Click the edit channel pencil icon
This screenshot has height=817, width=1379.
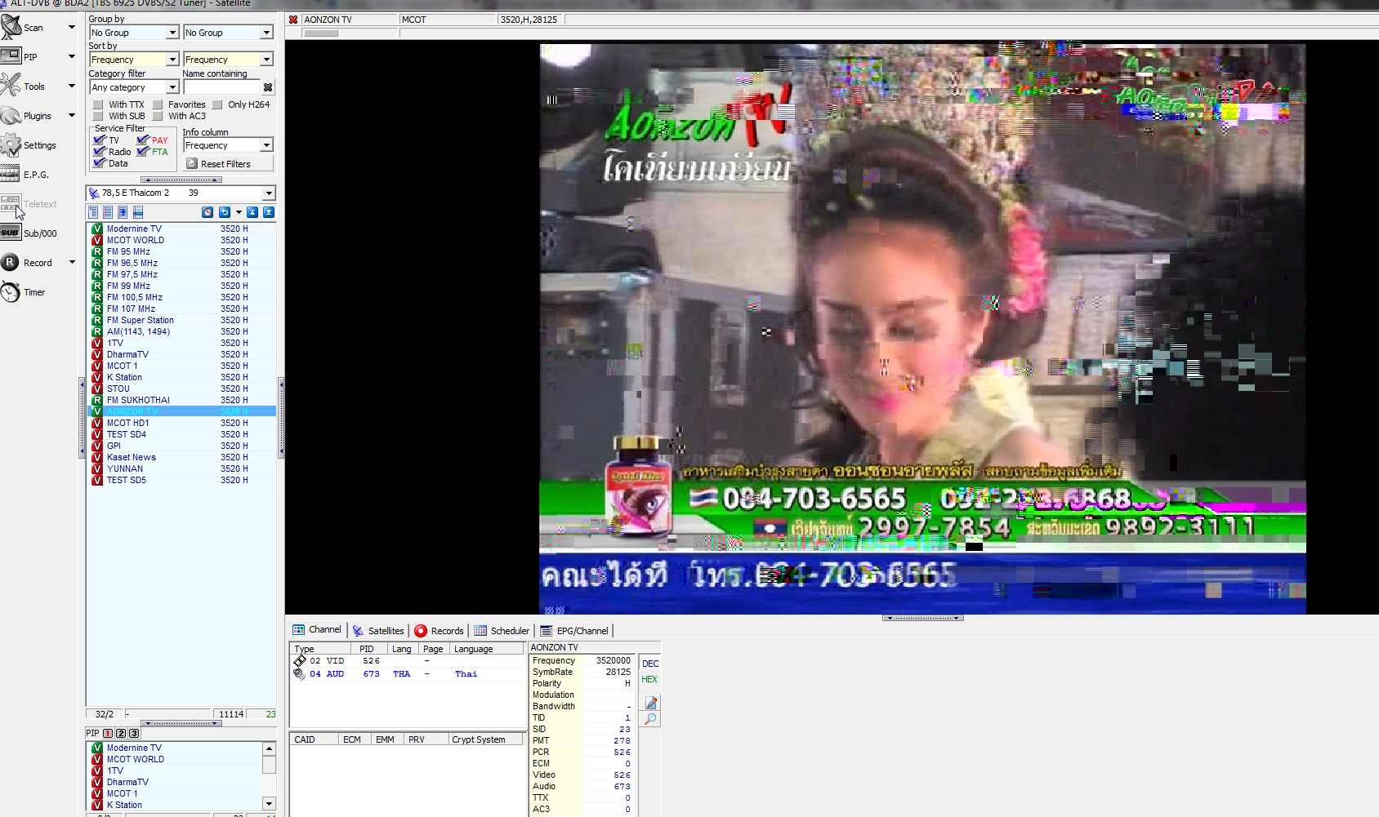point(651,703)
